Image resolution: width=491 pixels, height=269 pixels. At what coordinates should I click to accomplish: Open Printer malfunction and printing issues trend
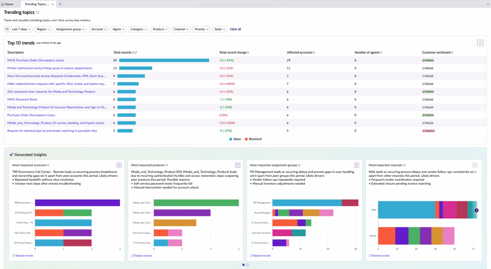point(50,68)
